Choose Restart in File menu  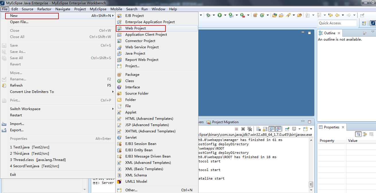pyautogui.click(x=57, y=115)
